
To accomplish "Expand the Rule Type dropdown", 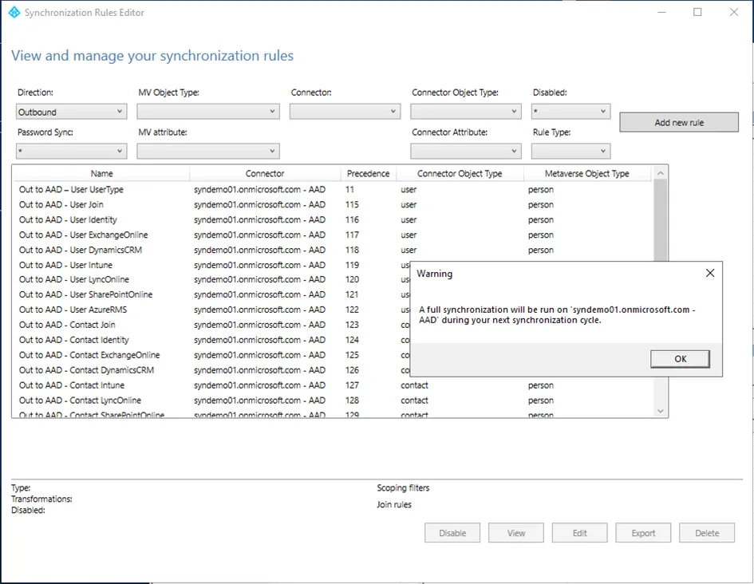I will tap(570, 151).
